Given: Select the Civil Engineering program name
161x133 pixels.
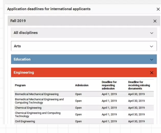Looking at the screenshot, I should tap(25, 121).
